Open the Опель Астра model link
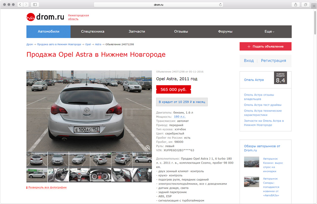Screen dimensions: 317x204 [x=254, y=80]
